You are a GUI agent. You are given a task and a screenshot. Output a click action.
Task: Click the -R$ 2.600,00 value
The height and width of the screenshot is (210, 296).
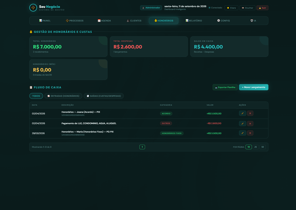(x=214, y=123)
